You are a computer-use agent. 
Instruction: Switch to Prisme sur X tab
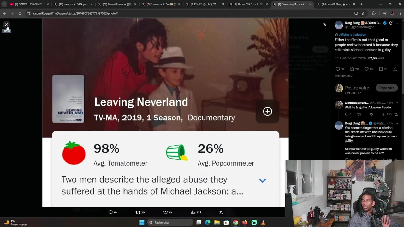point(161,4)
